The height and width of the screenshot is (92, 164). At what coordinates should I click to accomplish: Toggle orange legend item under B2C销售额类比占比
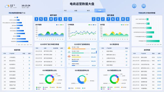tap(124, 87)
